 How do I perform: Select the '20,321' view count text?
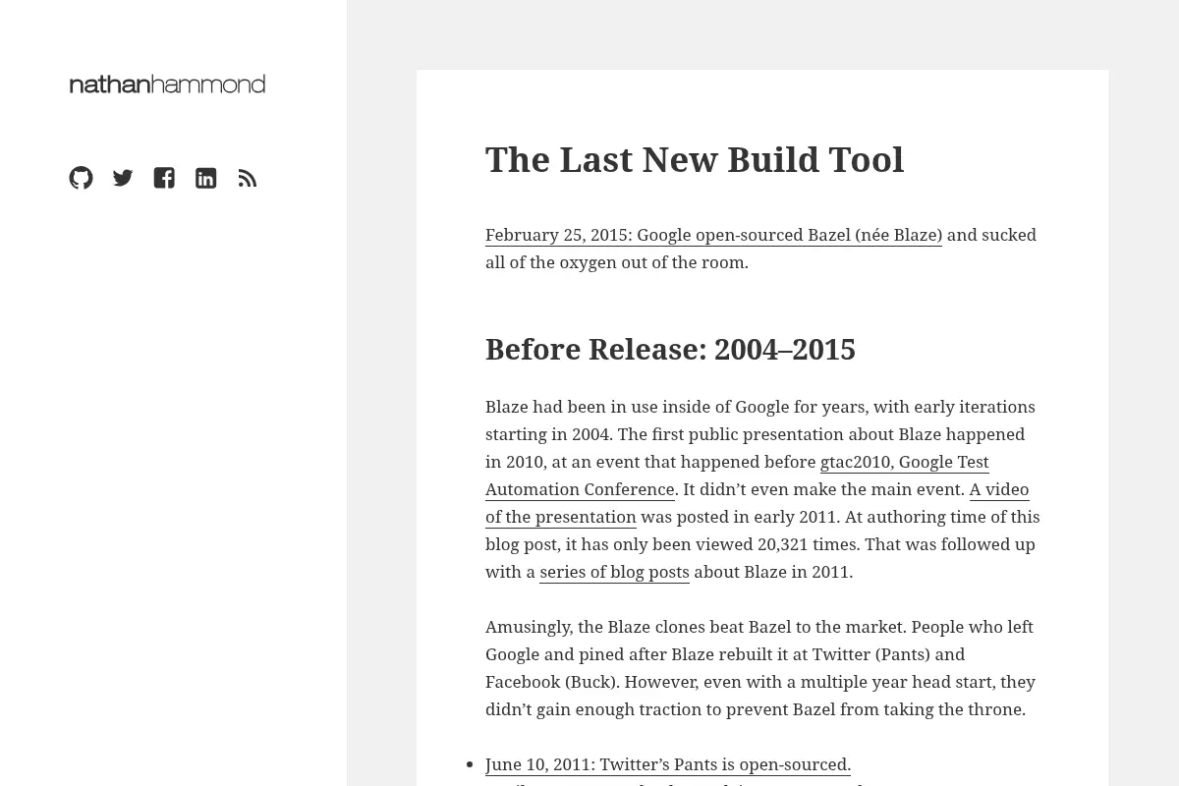coord(783,544)
